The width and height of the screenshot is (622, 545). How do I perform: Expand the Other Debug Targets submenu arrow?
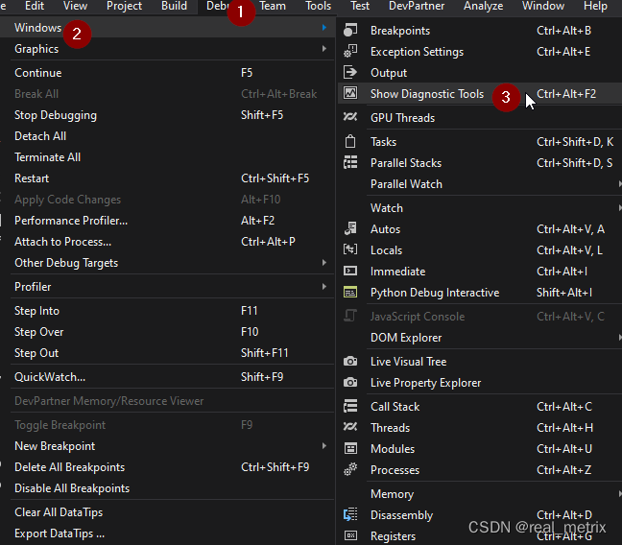tap(324, 263)
